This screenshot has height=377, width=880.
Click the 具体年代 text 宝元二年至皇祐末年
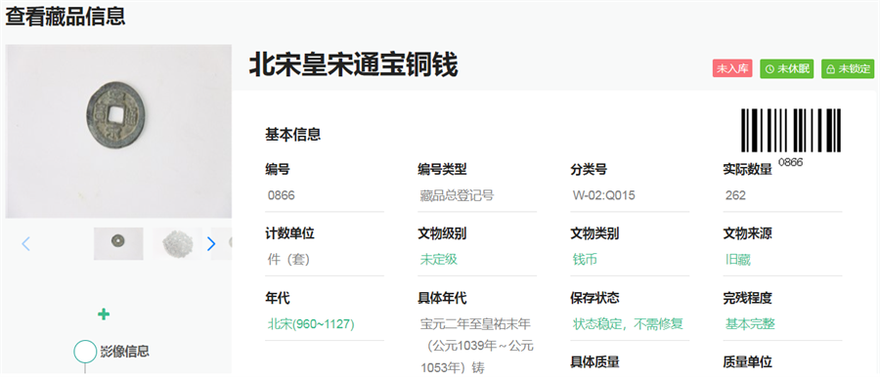[475, 324]
